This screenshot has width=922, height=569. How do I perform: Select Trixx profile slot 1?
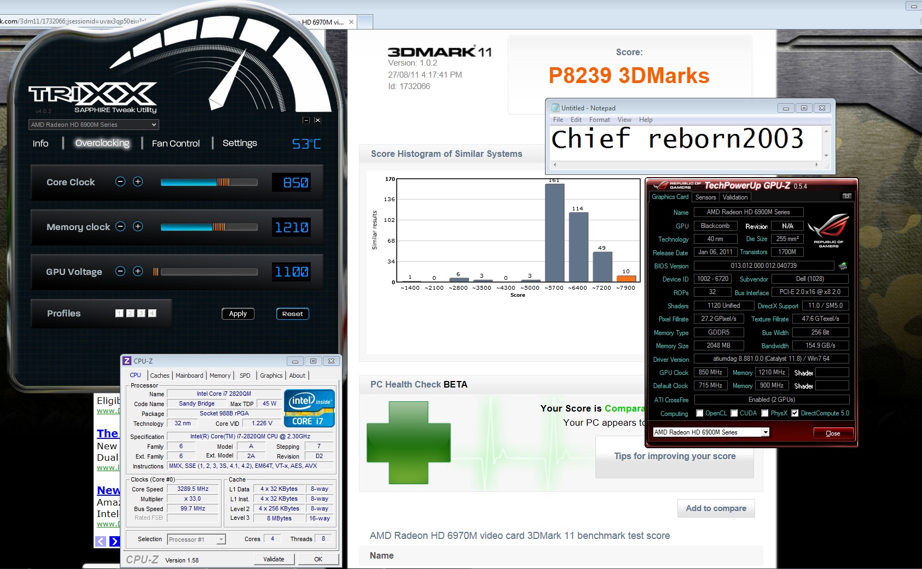[119, 313]
